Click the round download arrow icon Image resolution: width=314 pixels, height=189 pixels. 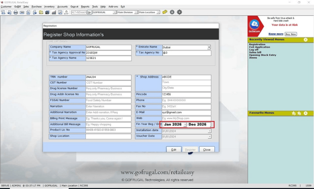click(172, 12)
